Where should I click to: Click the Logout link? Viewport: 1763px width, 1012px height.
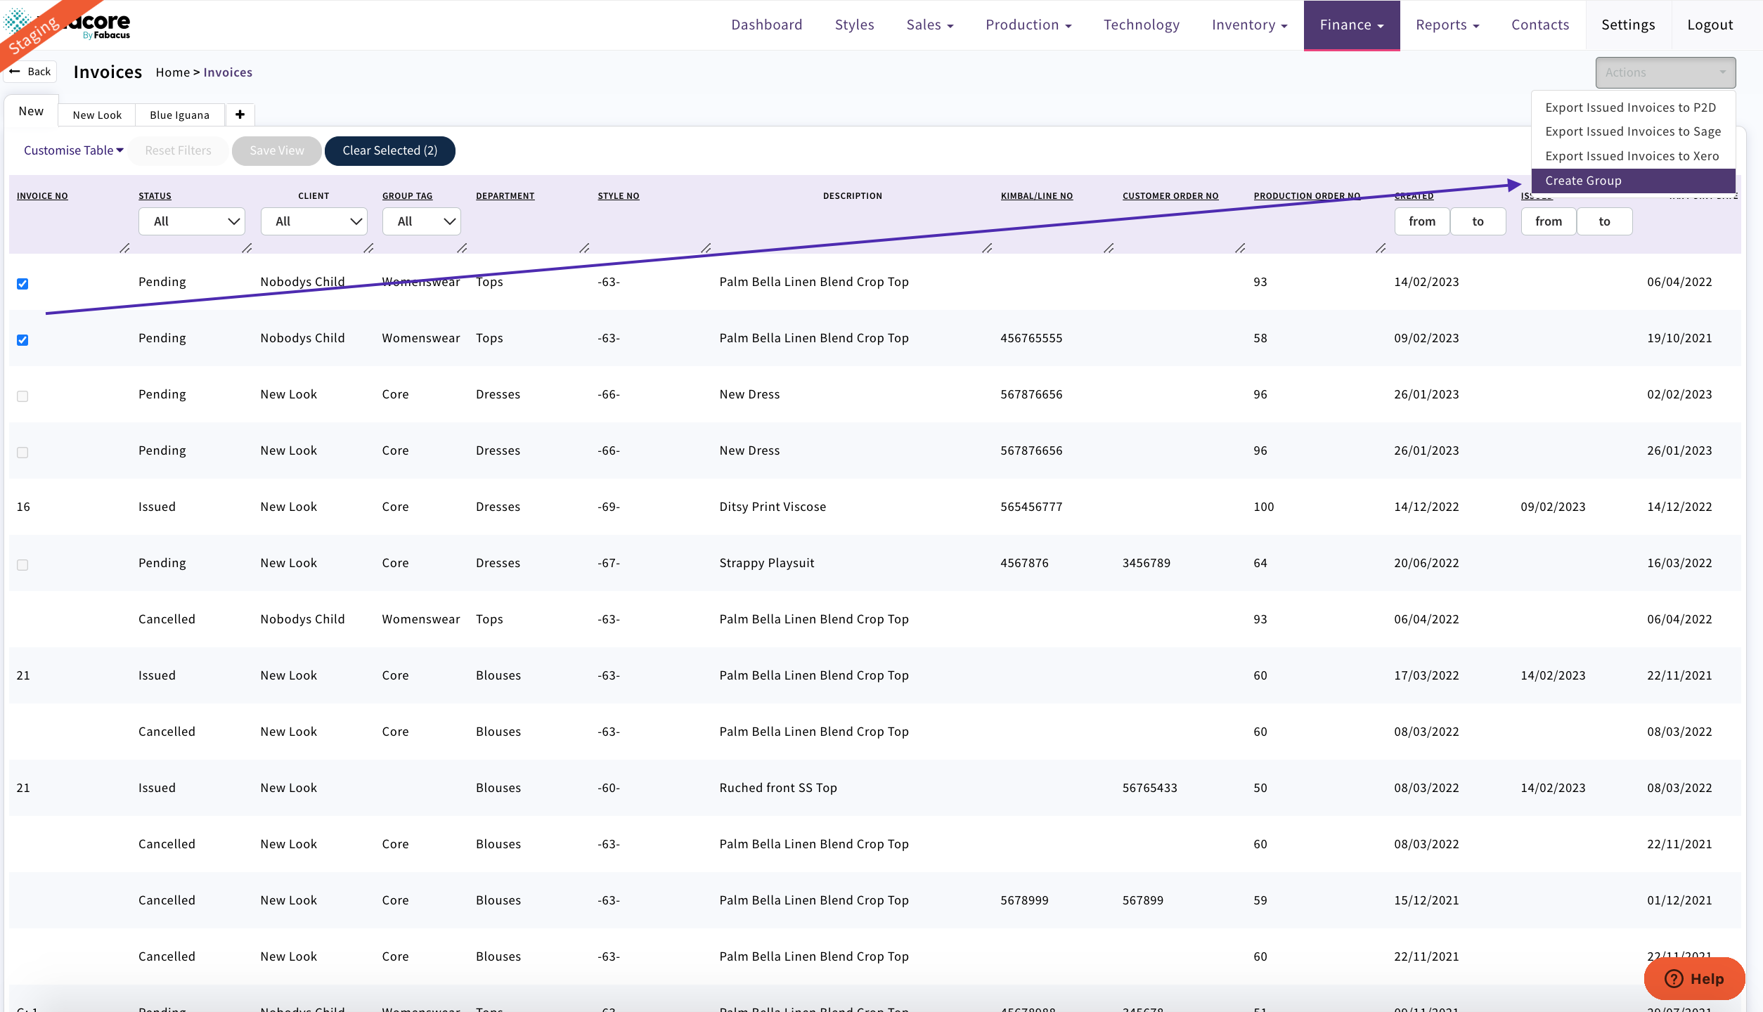point(1710,25)
